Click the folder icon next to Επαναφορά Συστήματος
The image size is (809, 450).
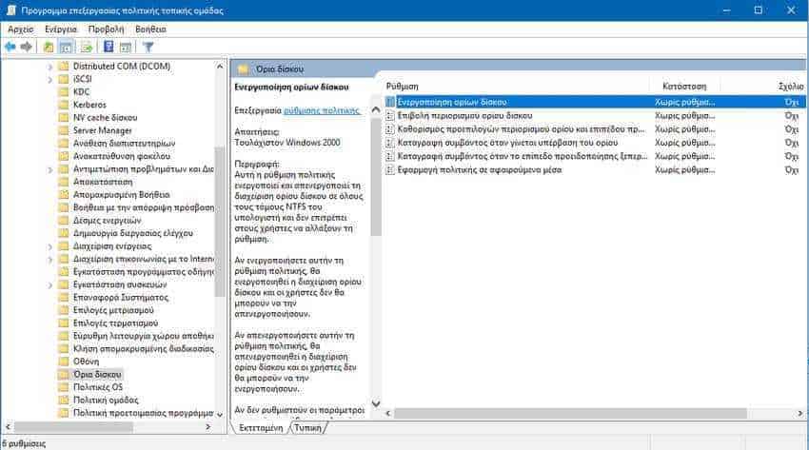click(x=64, y=298)
